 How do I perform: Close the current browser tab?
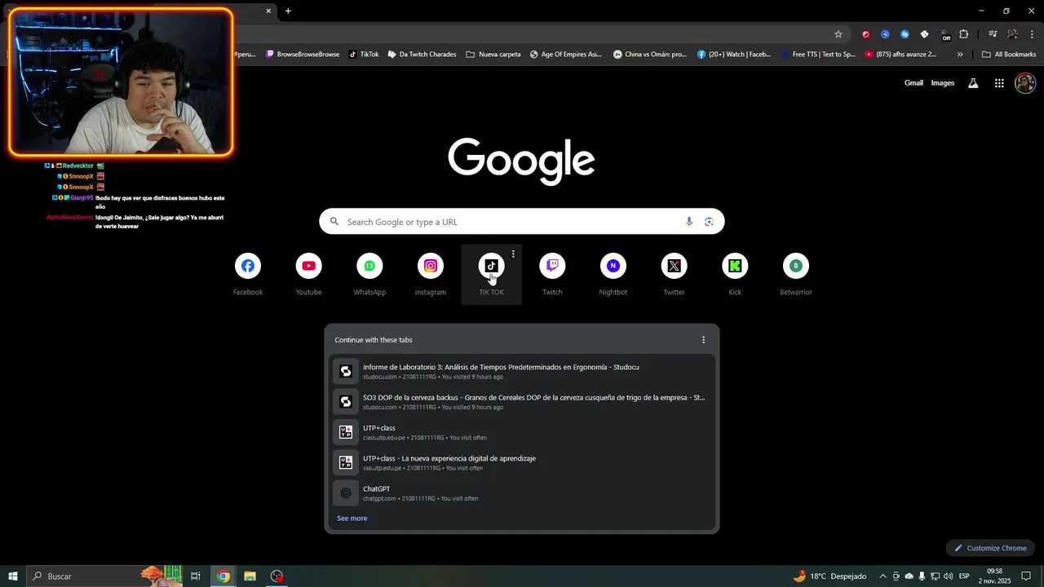coord(268,11)
